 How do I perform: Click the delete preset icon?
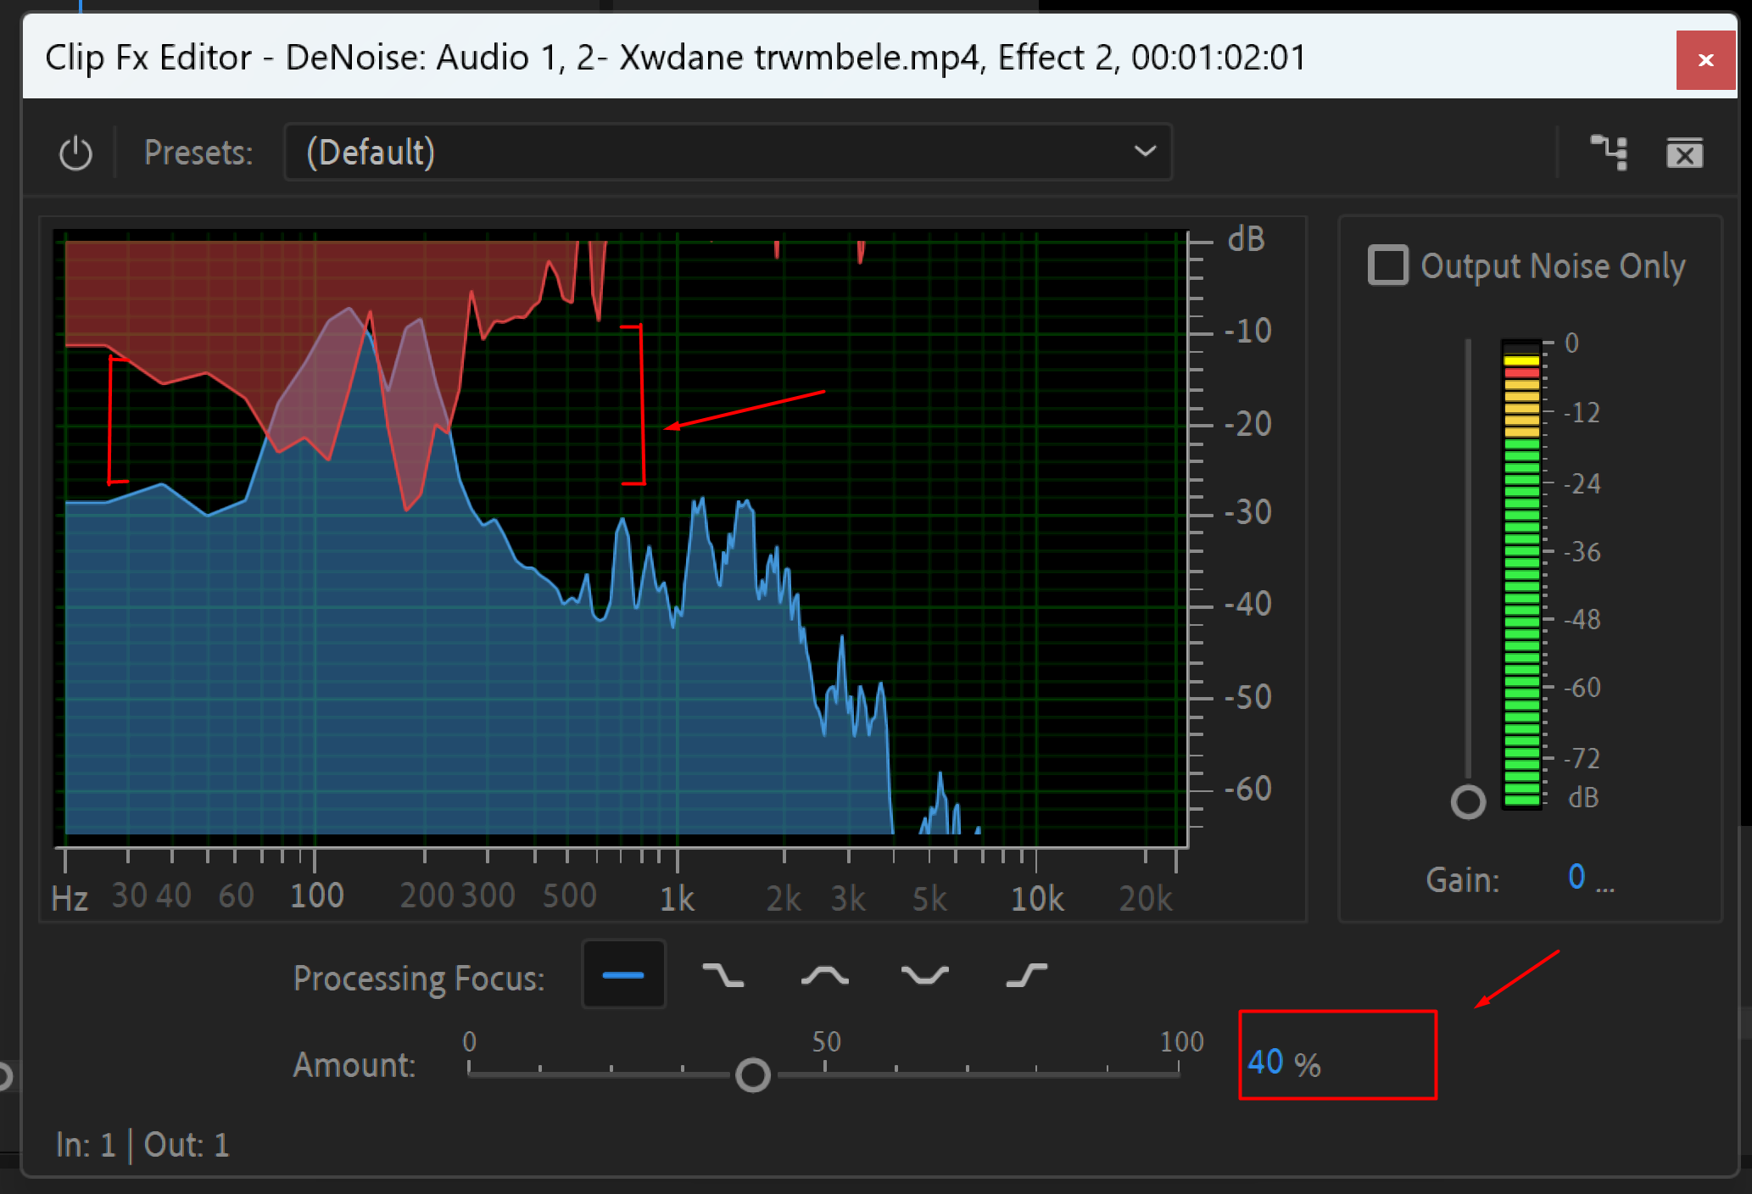tap(1683, 153)
